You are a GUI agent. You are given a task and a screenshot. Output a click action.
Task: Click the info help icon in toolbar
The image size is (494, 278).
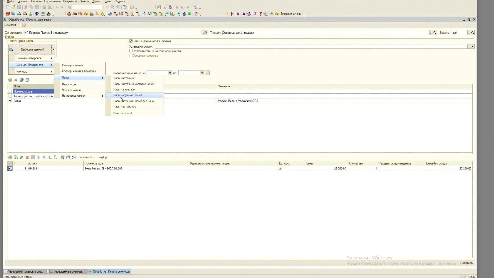(x=132, y=7)
